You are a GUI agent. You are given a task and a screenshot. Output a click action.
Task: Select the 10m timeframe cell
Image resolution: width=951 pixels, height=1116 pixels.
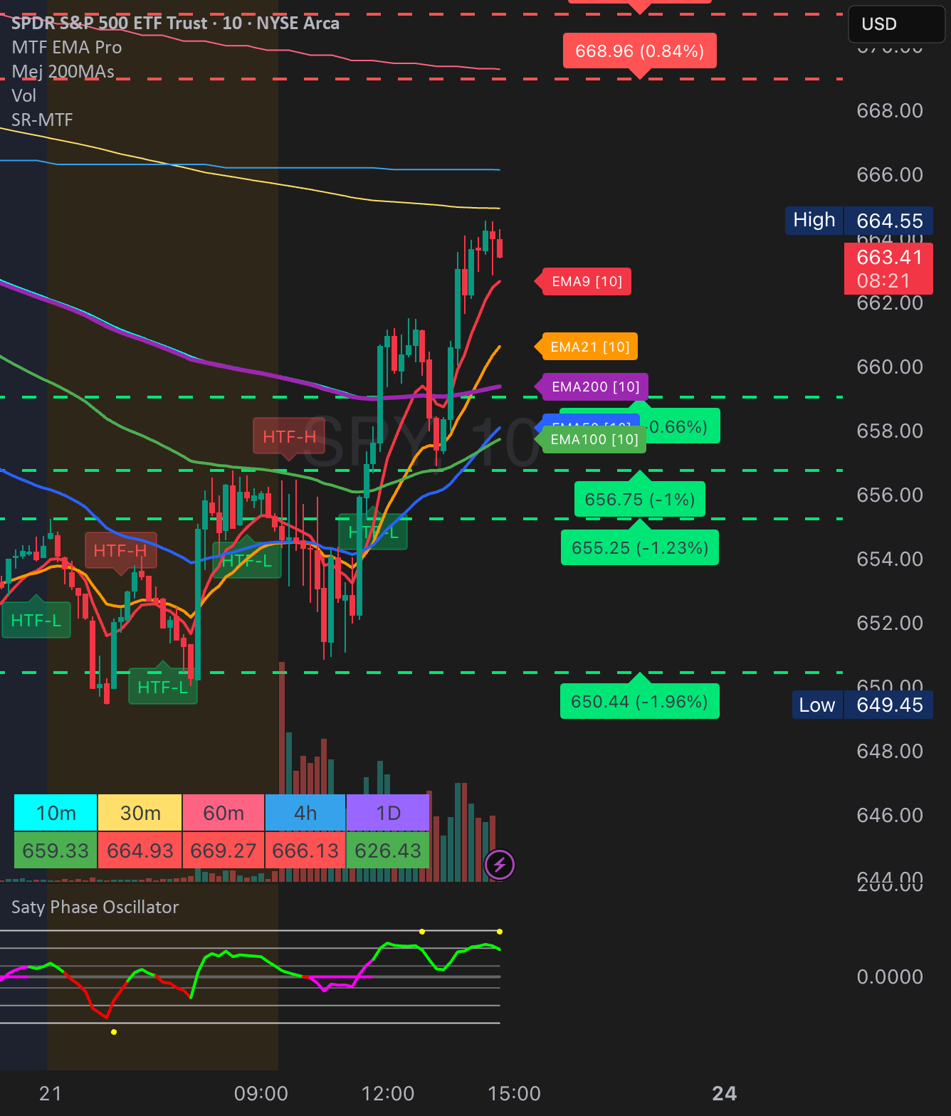[x=56, y=813]
